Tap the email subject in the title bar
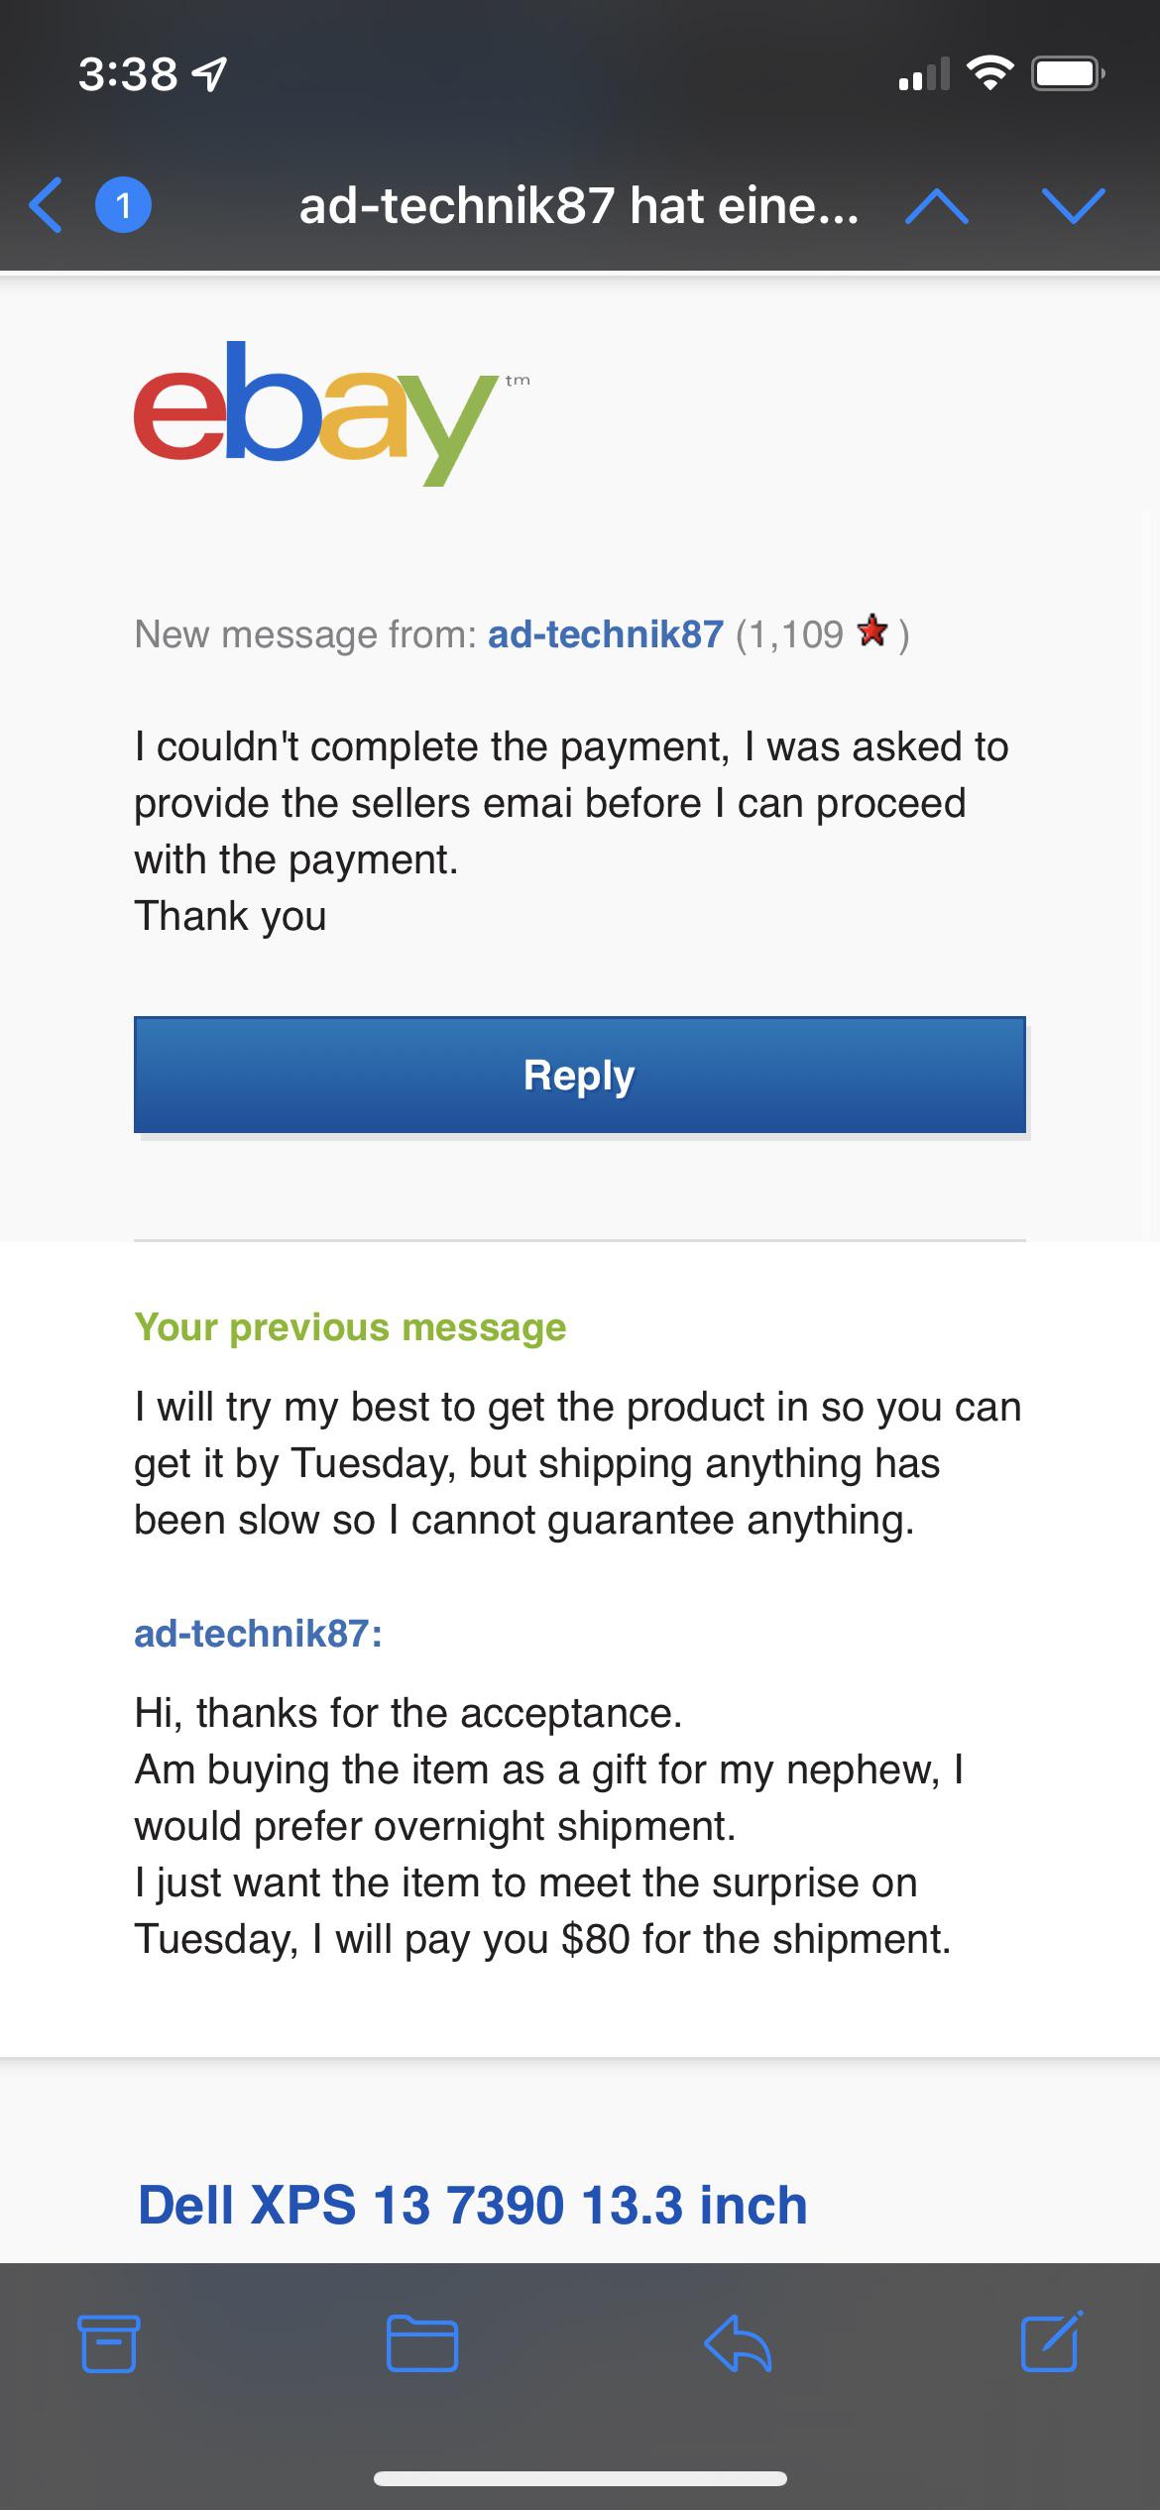1160x2510 pixels. (x=579, y=207)
